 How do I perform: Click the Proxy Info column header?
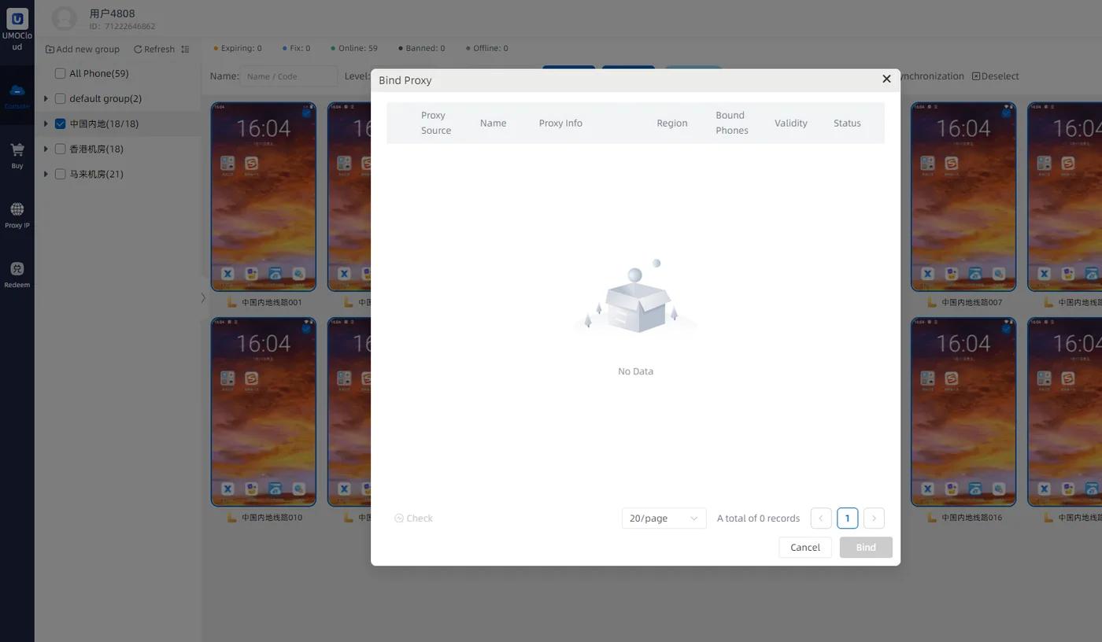coord(560,123)
